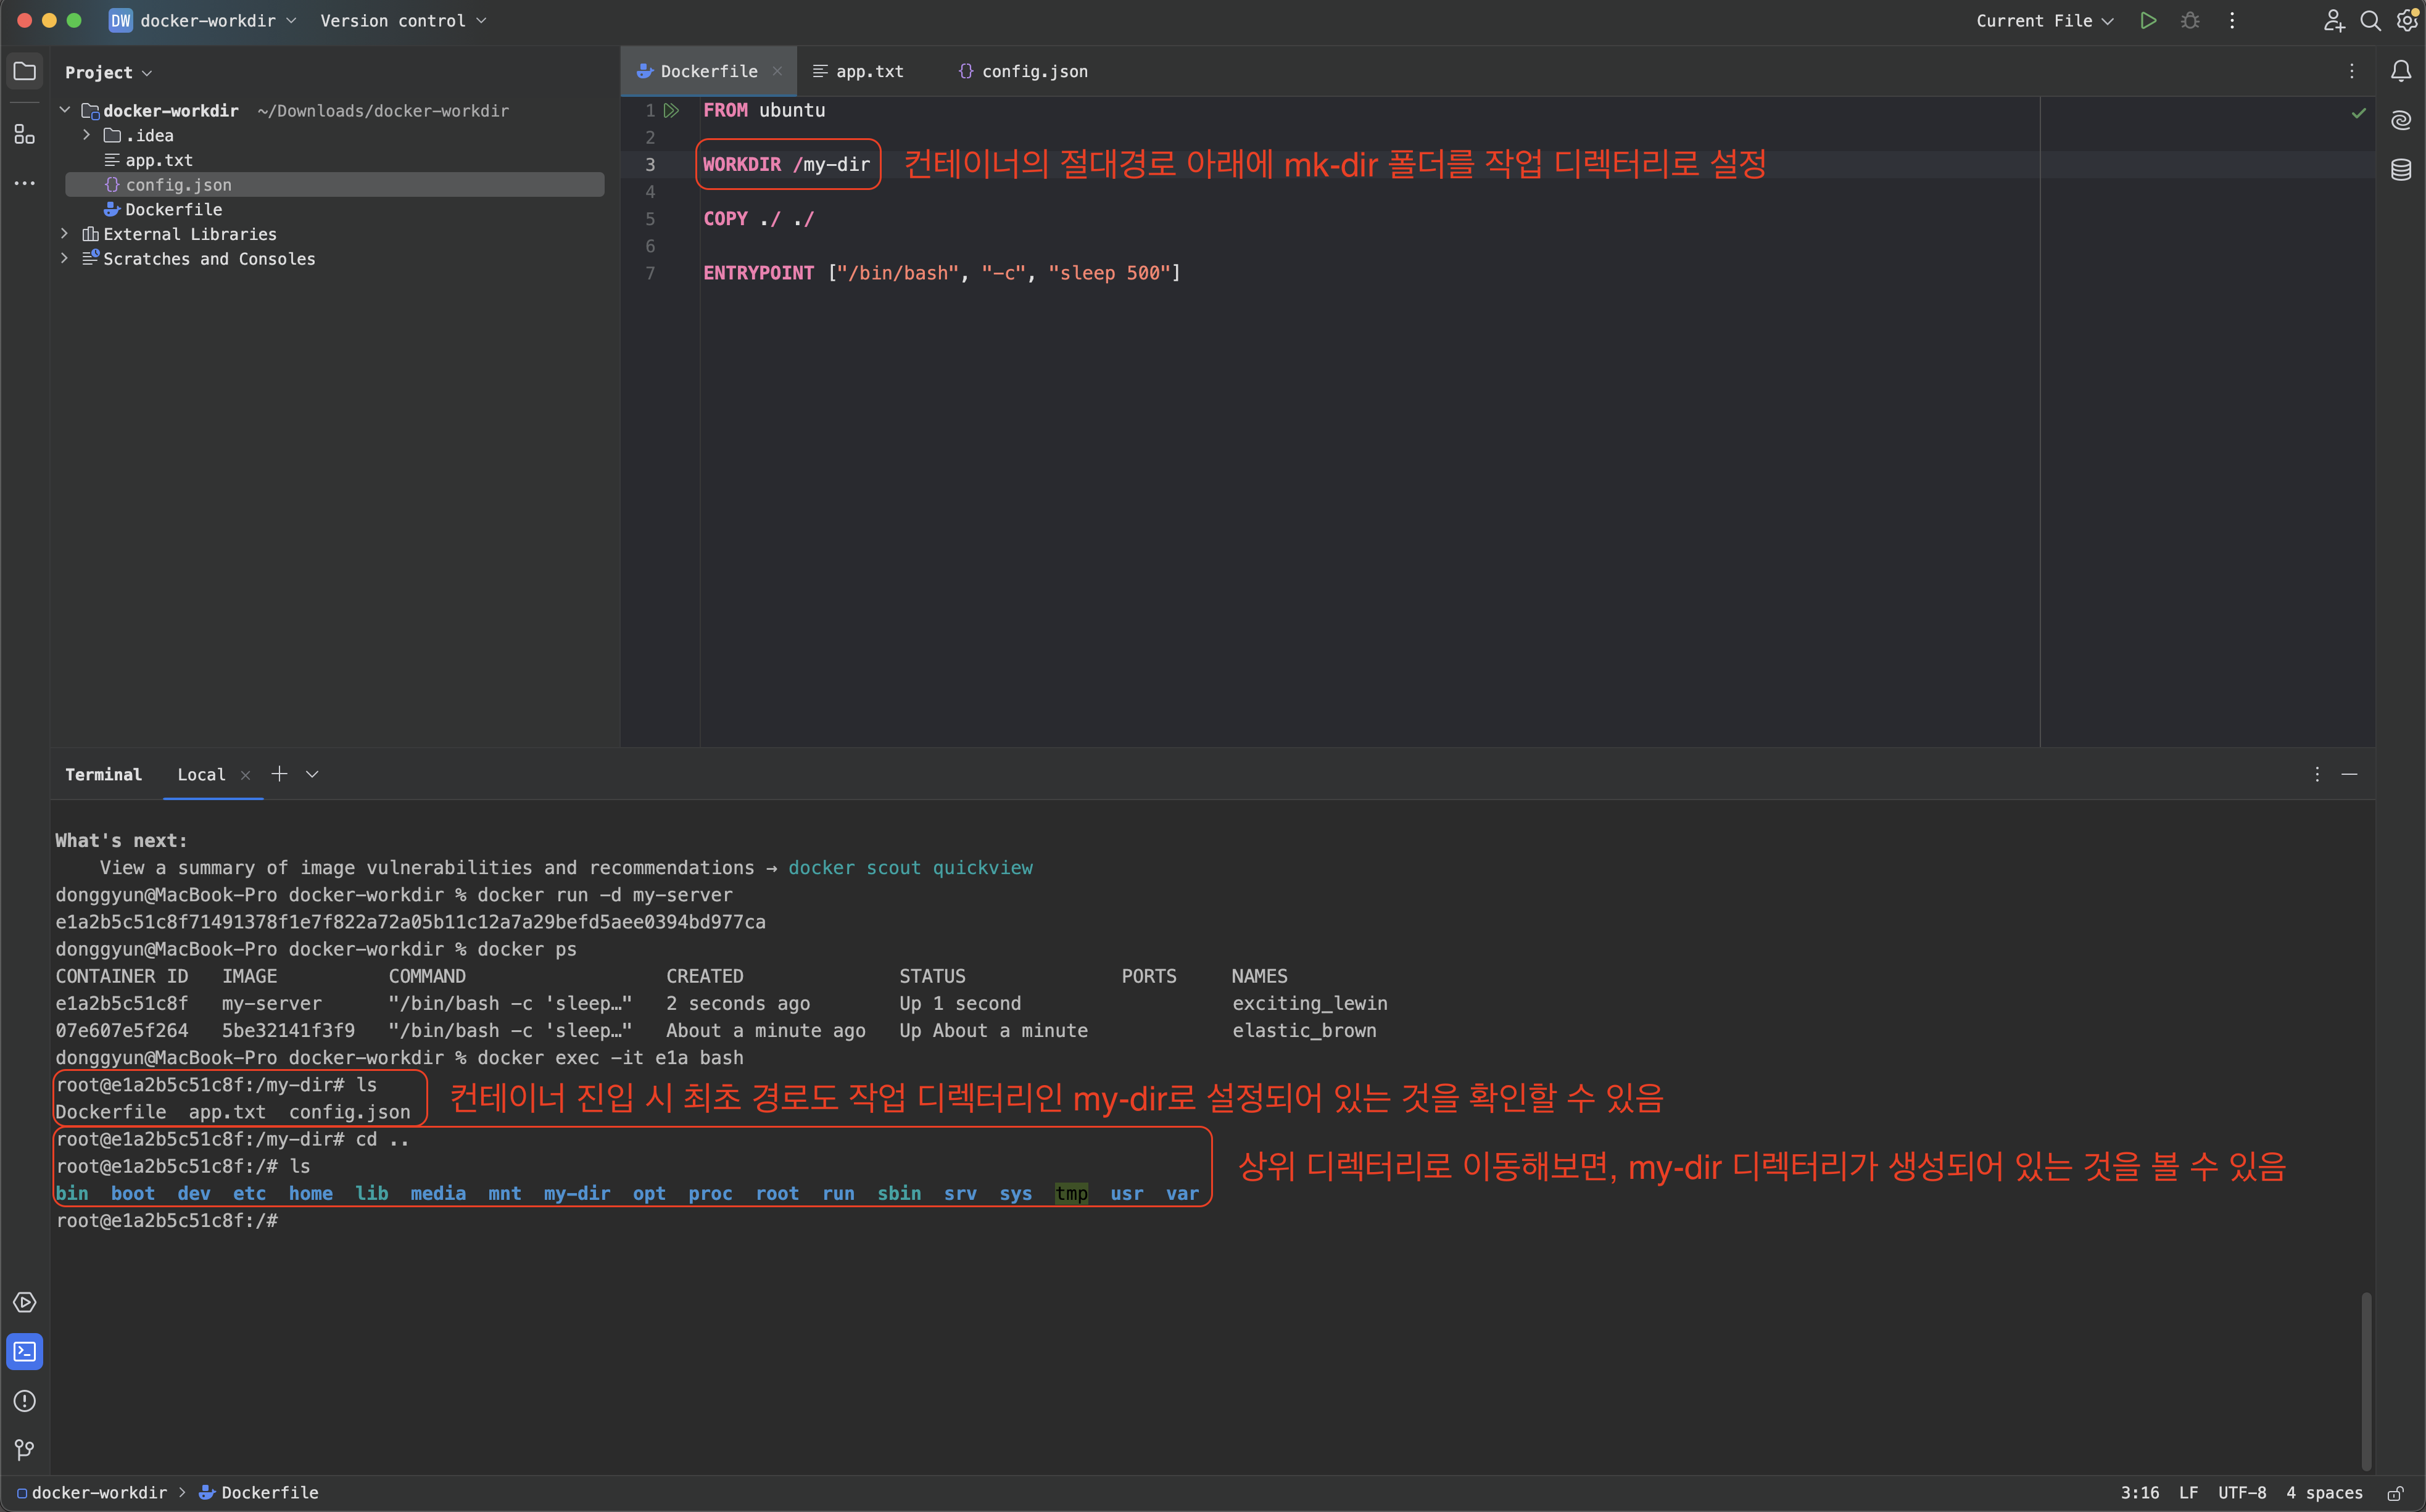The image size is (2426, 1512).
Task: Open the Database tool window icon
Action: coord(2401,169)
